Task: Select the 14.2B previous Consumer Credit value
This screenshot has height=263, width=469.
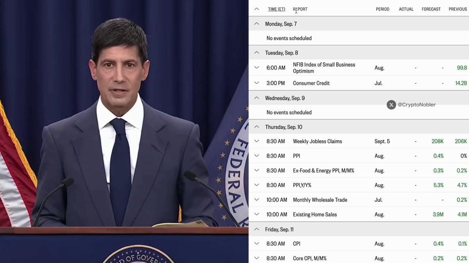Action: 461,83
